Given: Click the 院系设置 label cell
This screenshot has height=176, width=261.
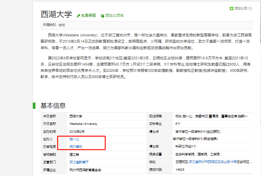Looking at the screenshot, I should pos(160,154).
